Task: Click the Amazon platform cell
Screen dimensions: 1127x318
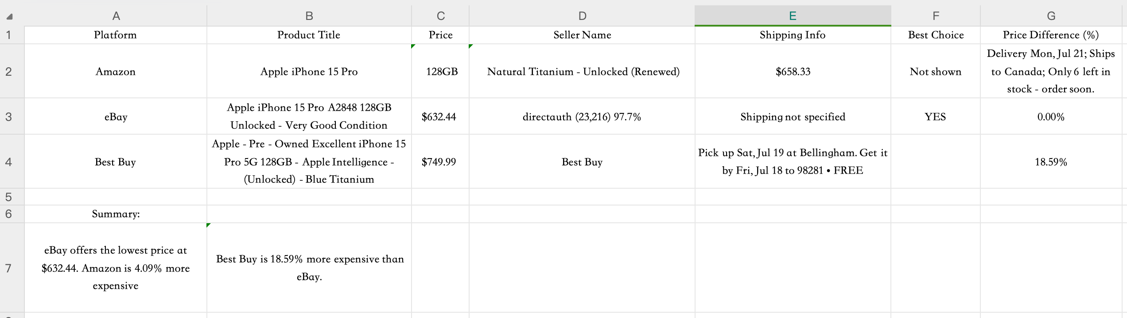Action: click(x=116, y=71)
